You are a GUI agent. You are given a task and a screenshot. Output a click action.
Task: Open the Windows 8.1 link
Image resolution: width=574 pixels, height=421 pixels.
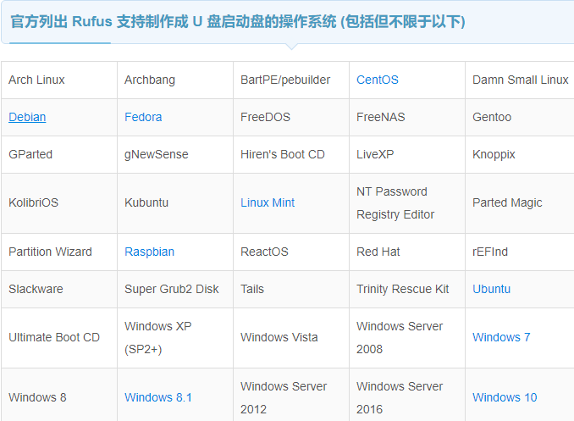click(x=158, y=397)
